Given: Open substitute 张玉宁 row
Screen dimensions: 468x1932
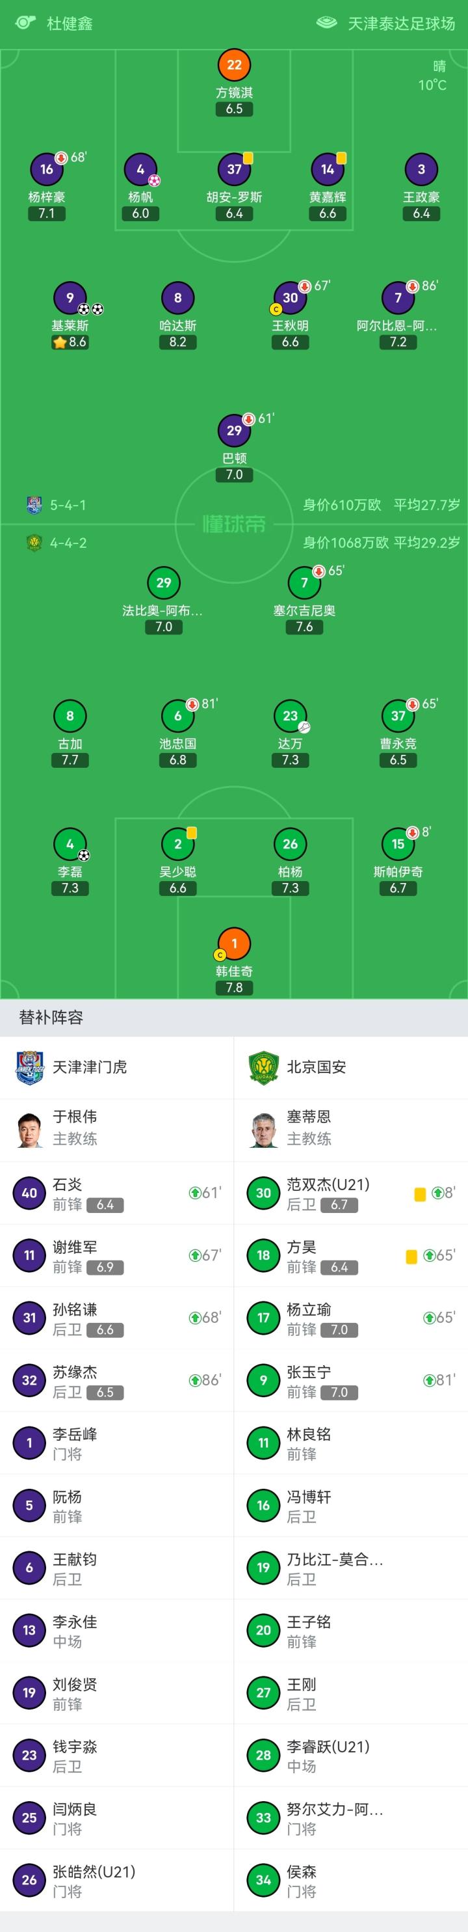Looking at the screenshot, I should coord(350,1381).
